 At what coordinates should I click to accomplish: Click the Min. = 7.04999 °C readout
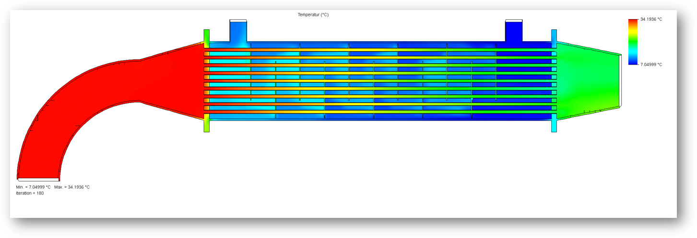(33, 187)
